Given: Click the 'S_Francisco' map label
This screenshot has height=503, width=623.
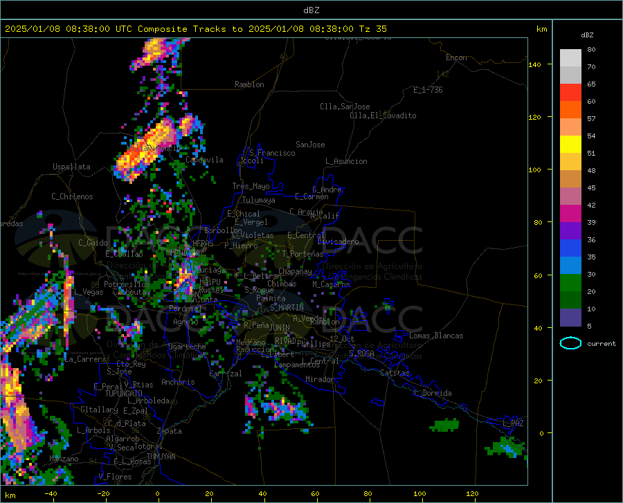Looking at the screenshot, I should click(272, 153).
